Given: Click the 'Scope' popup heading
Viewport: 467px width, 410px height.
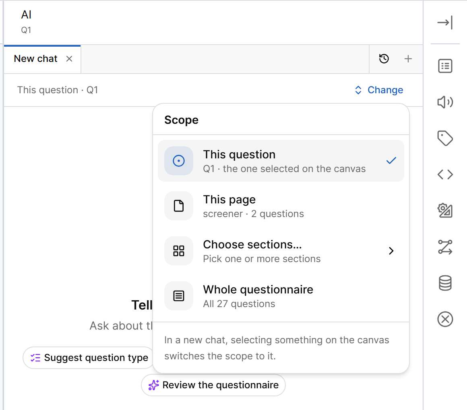Looking at the screenshot, I should (x=182, y=120).
